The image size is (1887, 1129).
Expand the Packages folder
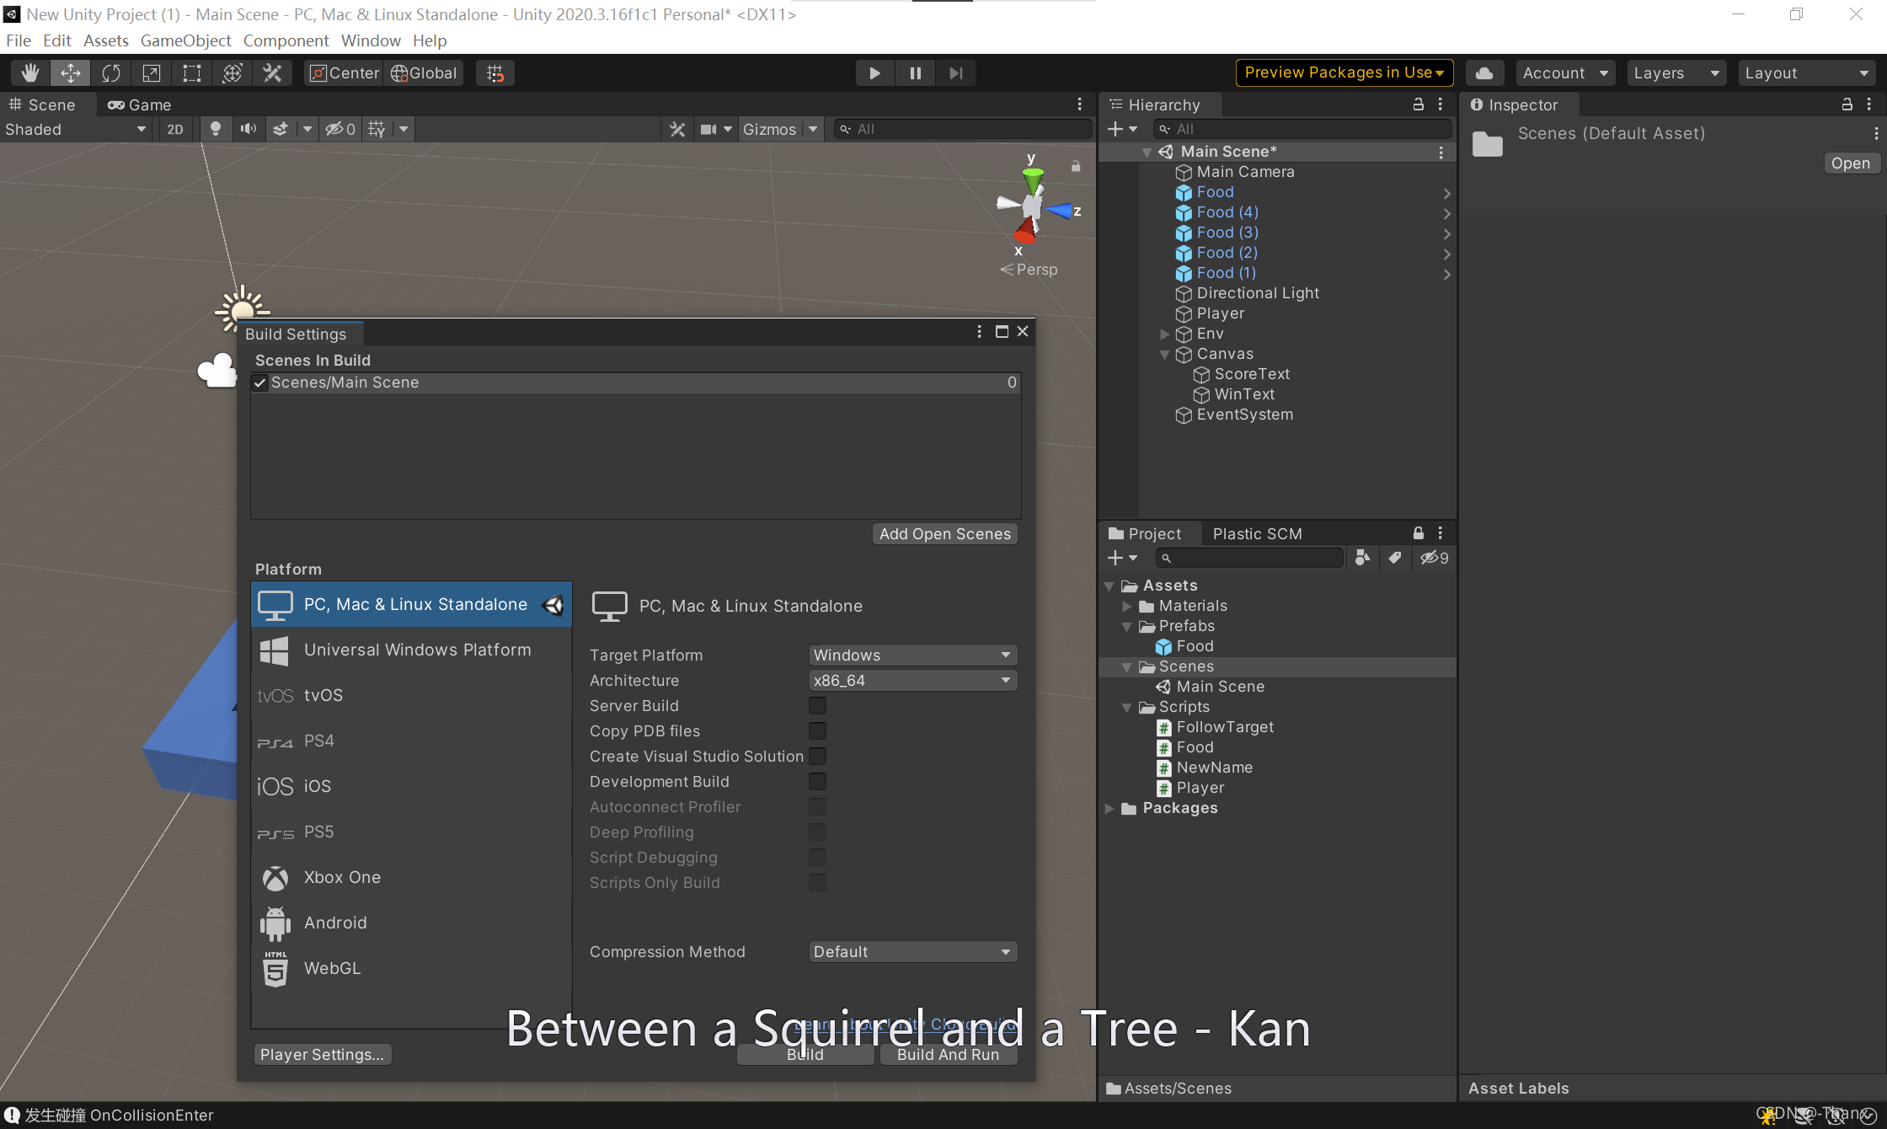(1109, 809)
